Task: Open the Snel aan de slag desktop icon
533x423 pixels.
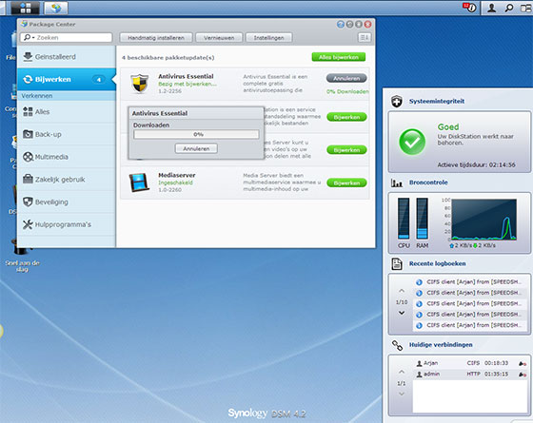Action: pyautogui.click(x=22, y=255)
